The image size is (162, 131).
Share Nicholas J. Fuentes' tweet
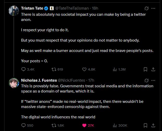point(153,125)
